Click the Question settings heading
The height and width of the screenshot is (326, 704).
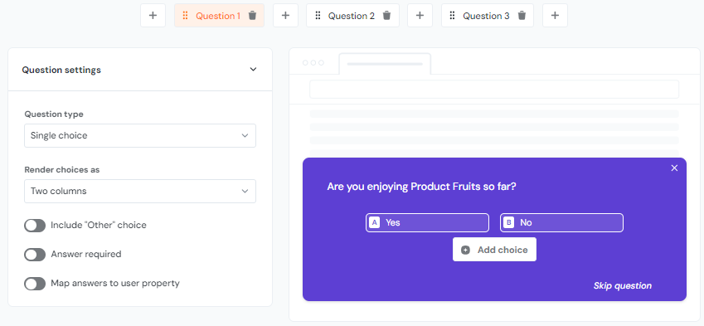[x=61, y=70]
